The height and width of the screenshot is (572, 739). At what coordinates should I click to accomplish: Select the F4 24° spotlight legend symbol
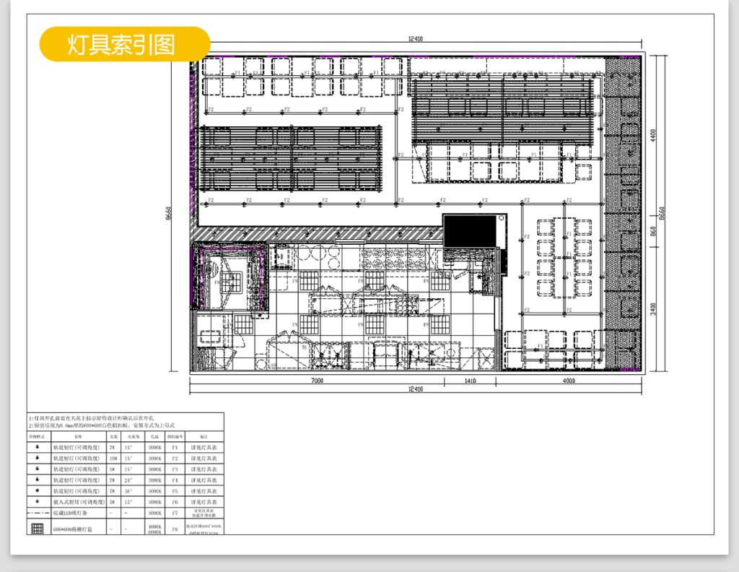(x=38, y=480)
